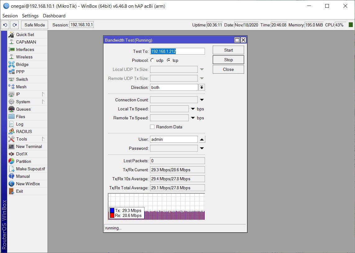
Task: Open Interfaces list icon
Action: click(11, 49)
